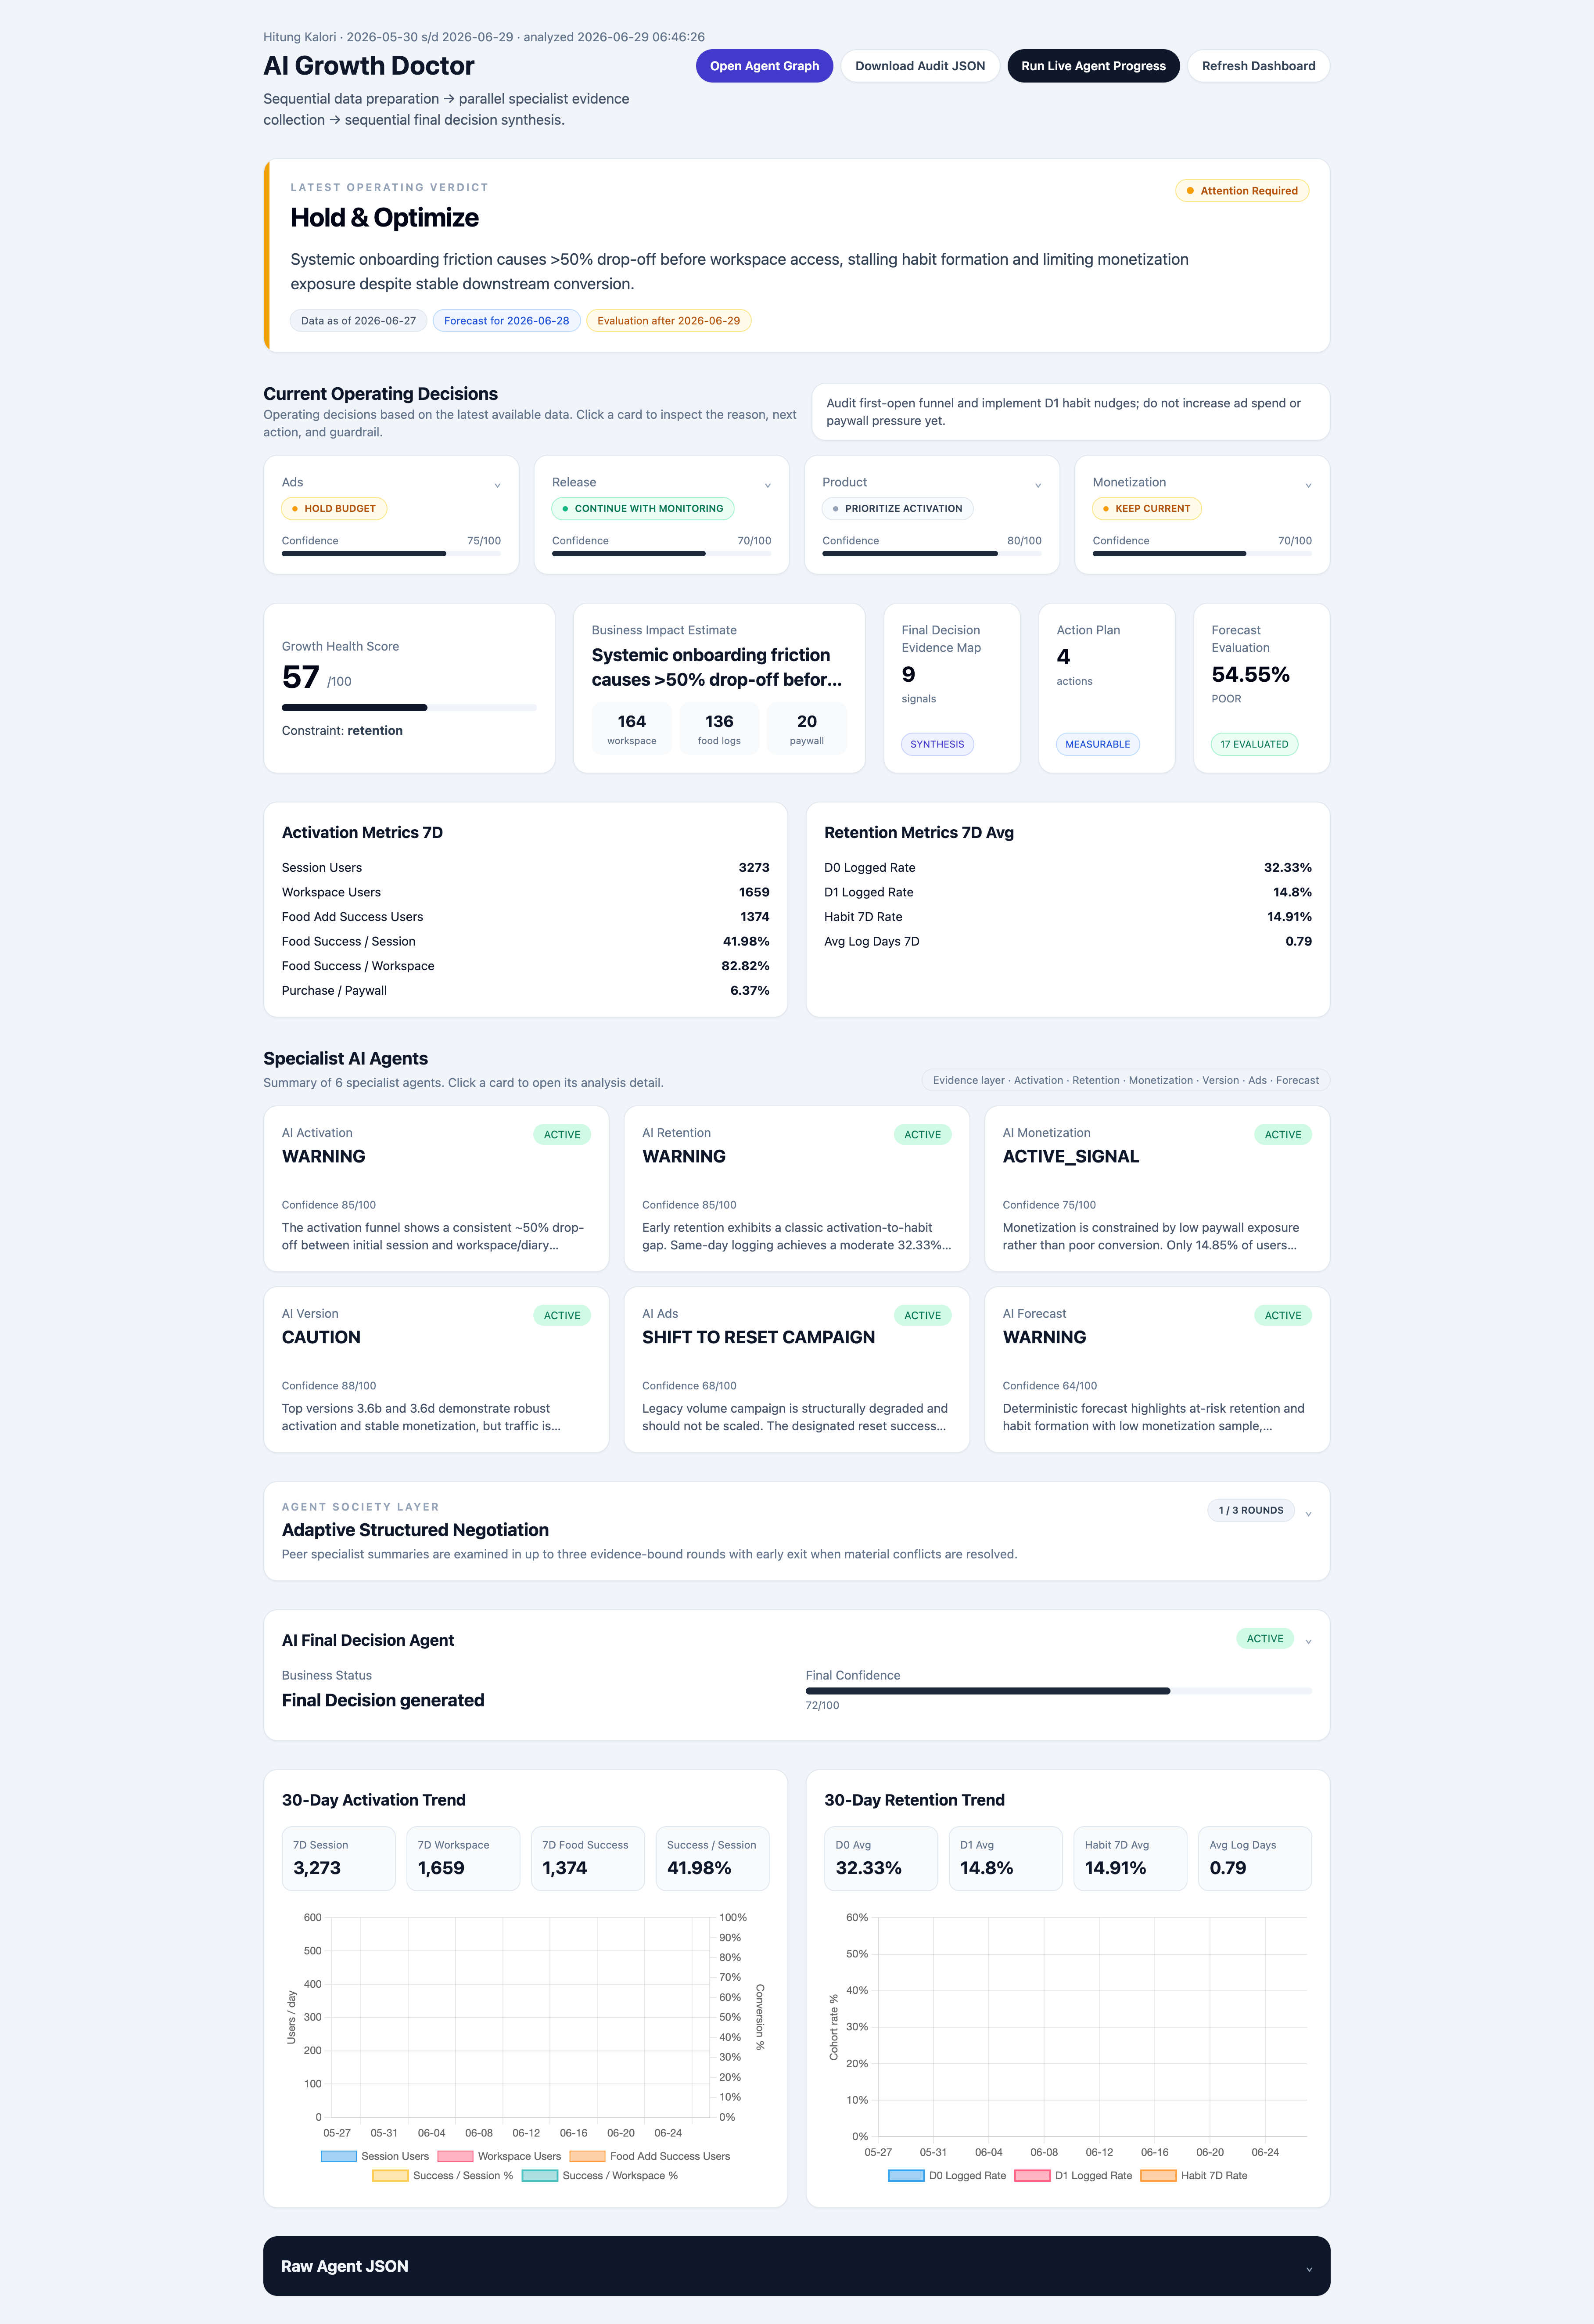
Task: Expand the Raw Agent JSON panel
Action: pos(796,2266)
